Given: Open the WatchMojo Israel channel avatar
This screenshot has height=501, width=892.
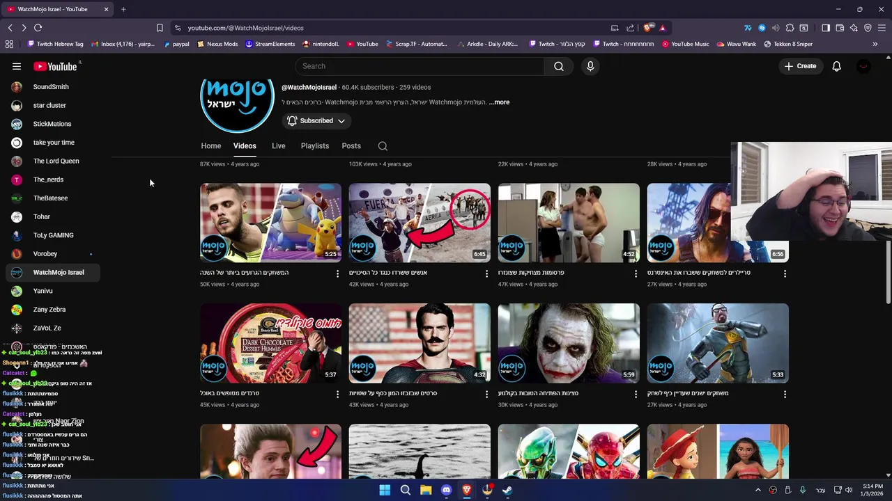Looking at the screenshot, I should tap(237, 104).
